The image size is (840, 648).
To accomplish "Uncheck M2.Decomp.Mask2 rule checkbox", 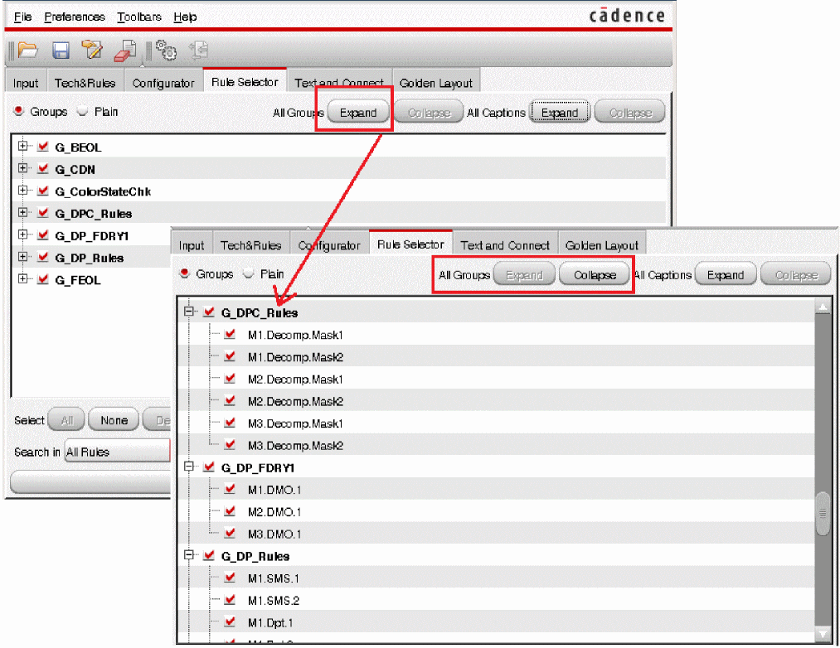I will (231, 400).
